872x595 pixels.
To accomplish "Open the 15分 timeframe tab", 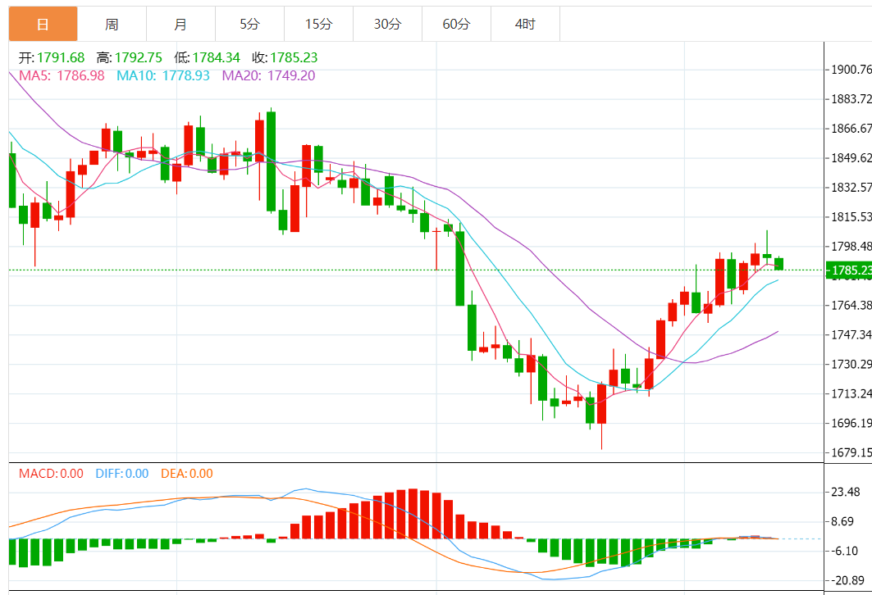I will pos(318,24).
